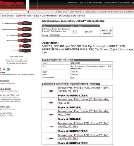Click the blue safety goggles icon

click(x=8, y=69)
